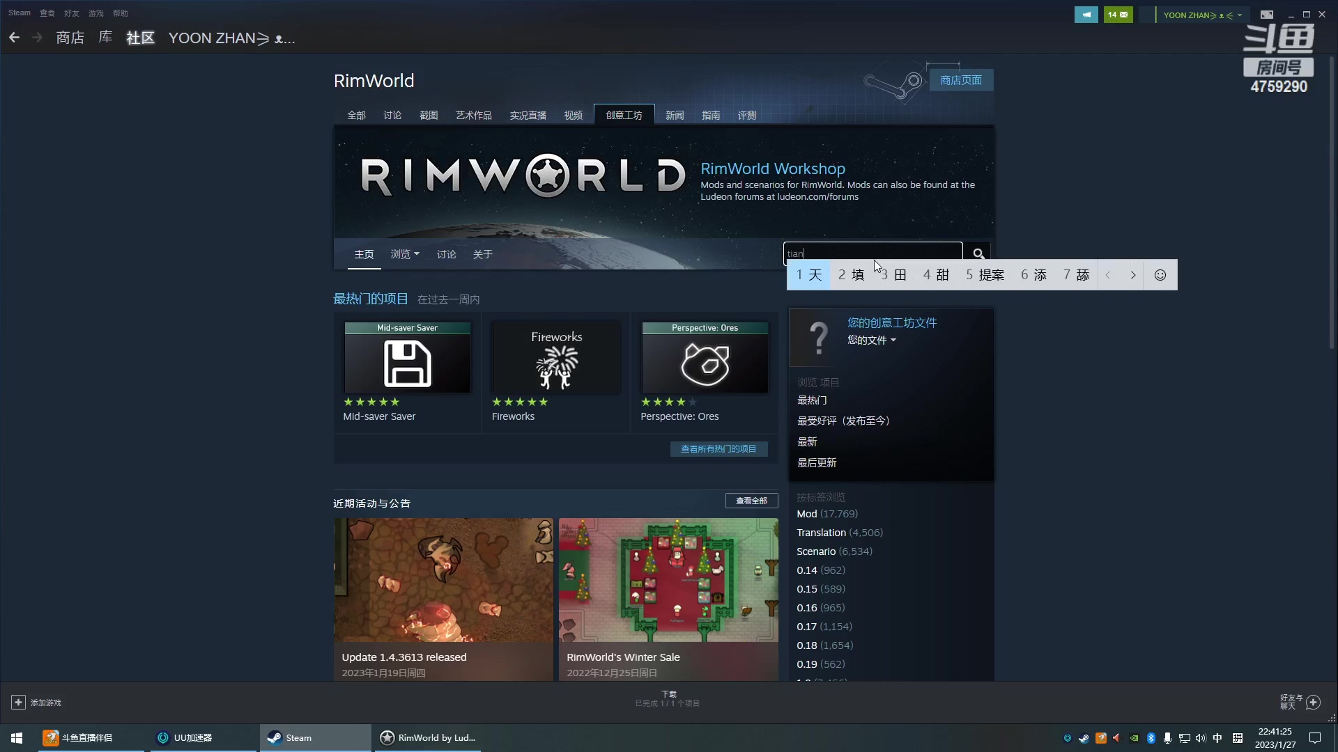The width and height of the screenshot is (1338, 752).
Task: Click the back navigation arrow
Action: [15, 38]
